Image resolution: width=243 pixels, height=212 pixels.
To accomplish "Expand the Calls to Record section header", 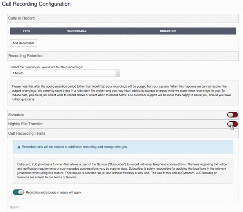I will (123, 18).
